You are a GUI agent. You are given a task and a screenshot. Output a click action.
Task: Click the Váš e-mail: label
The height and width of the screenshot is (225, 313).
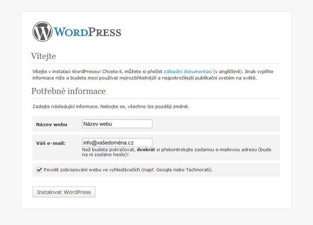51,143
